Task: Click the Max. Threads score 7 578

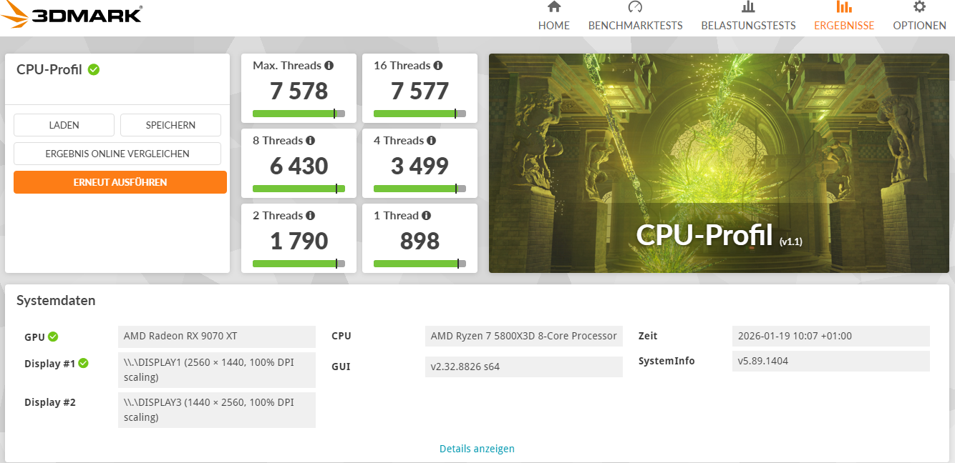Action: click(299, 91)
